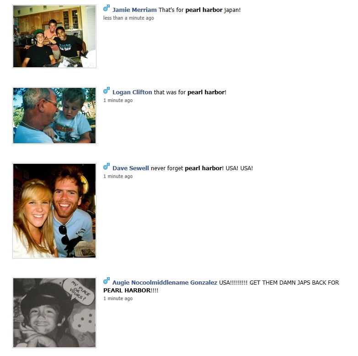Screen dimensions: 358x356
Task: Click bold 'PEARL HARBOR' in Augie's status
Action: 127,291
